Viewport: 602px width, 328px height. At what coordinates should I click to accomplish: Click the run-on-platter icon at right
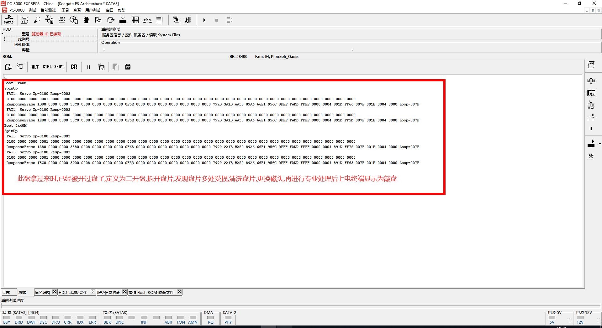click(591, 144)
